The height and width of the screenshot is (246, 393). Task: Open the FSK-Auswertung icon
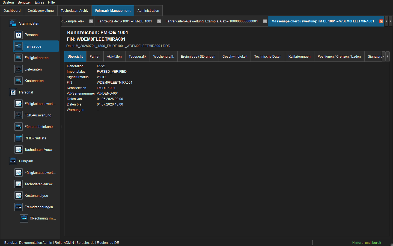point(18,115)
